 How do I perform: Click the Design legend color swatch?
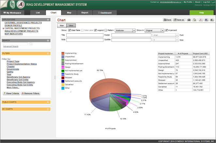pos(63,67)
